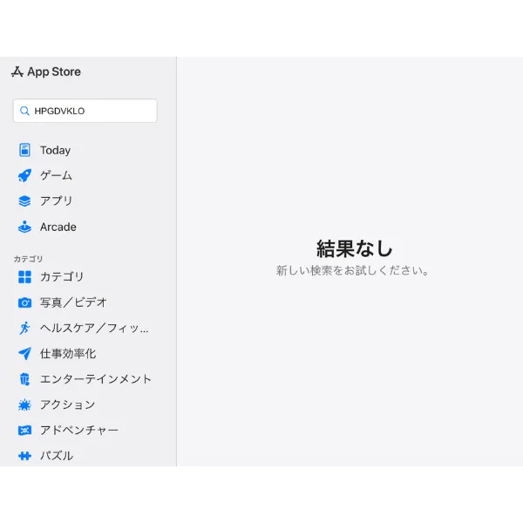Click the map icon for アドベンチャー

(x=24, y=431)
